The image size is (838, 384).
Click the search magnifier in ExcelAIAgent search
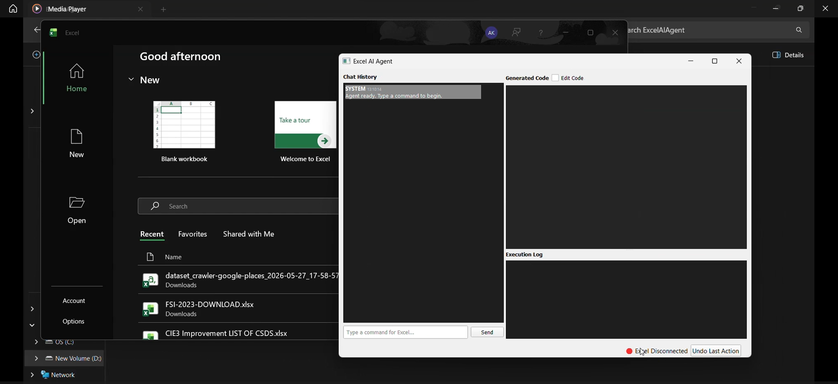[799, 30]
